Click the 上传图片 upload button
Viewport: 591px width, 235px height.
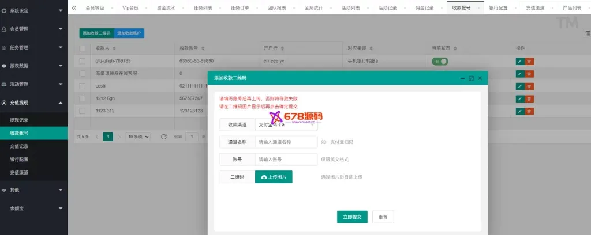pos(274,177)
